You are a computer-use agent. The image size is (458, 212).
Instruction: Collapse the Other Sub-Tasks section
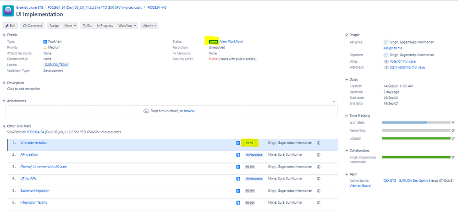pos(4,126)
